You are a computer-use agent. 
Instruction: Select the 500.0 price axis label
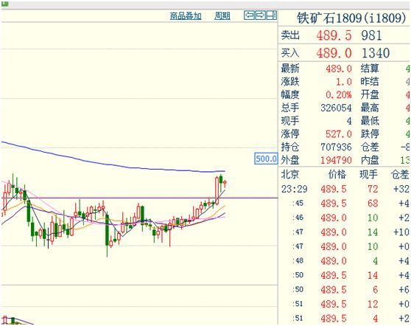pos(266,159)
